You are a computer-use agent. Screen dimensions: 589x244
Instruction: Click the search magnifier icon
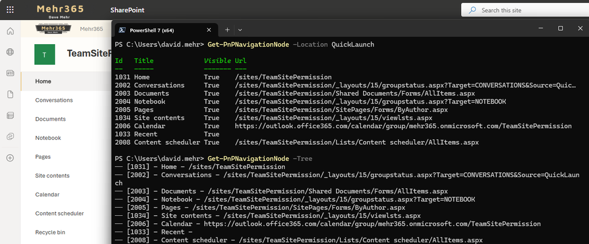pos(472,10)
